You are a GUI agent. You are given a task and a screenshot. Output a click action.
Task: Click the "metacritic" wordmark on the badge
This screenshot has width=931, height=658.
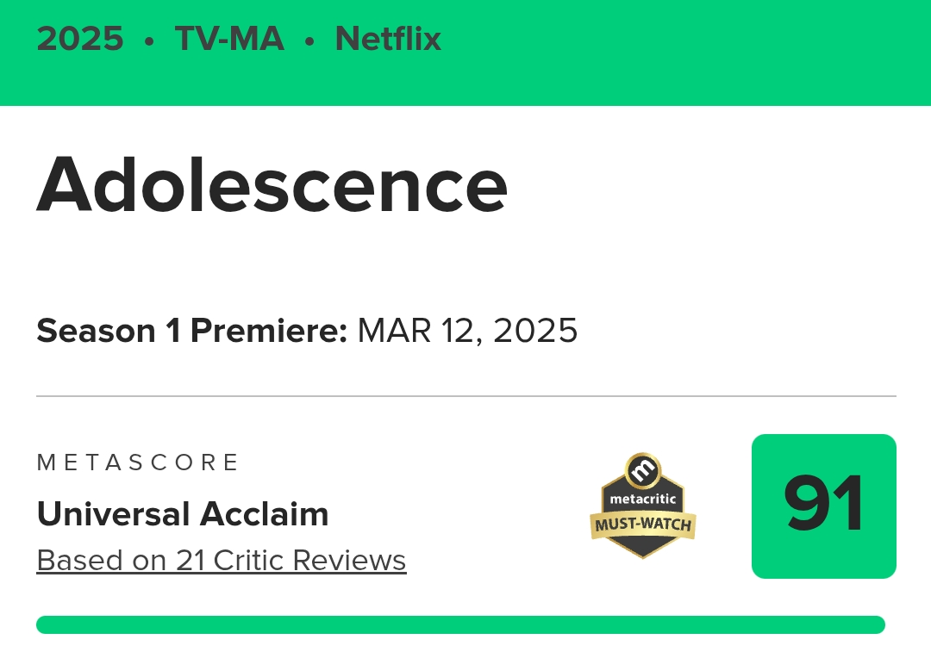point(643,499)
